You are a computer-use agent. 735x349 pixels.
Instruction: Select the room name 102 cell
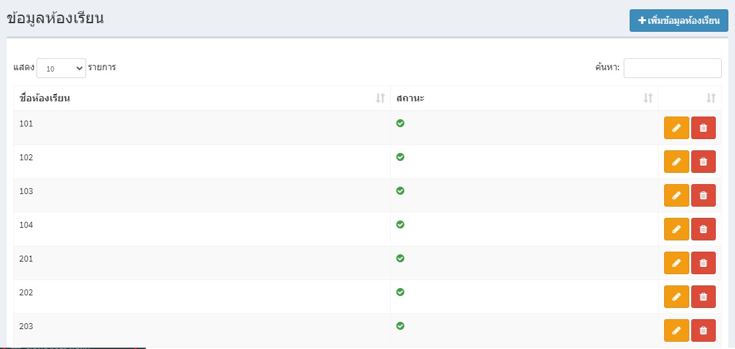[x=202, y=162]
